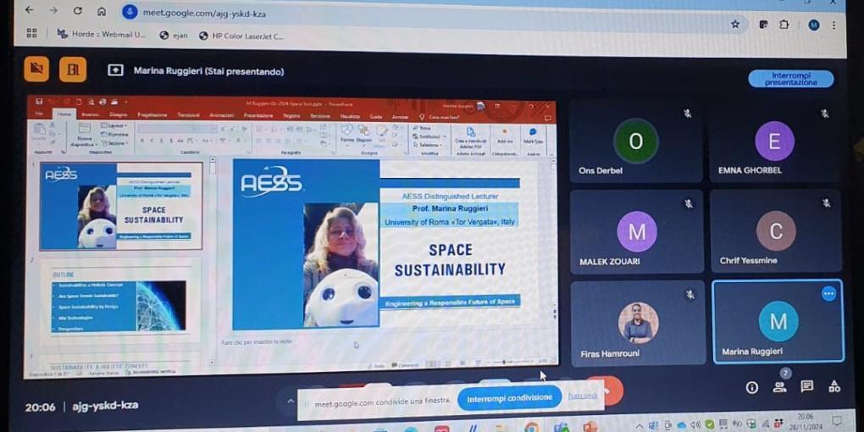Open Chrome's three-dot menu
This screenshot has height=432, width=864.
point(834,25)
